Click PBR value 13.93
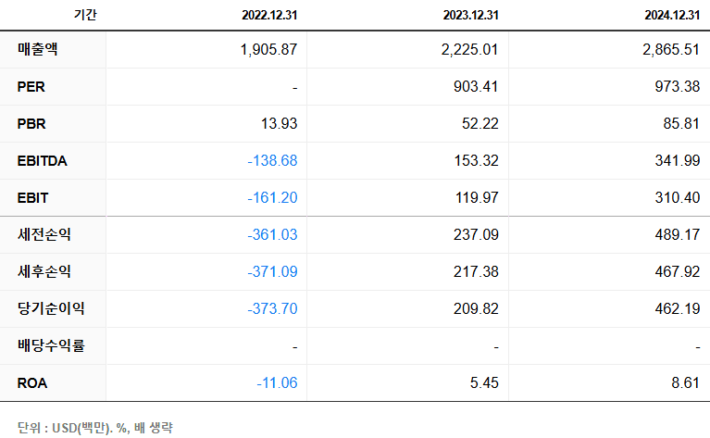Image resolution: width=710 pixels, height=438 pixels. (279, 124)
